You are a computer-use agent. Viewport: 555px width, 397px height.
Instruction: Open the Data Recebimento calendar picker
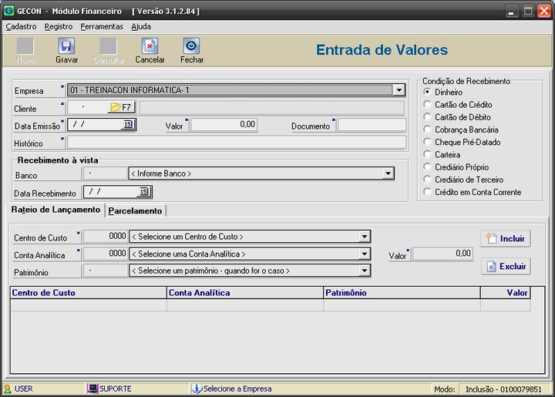[x=144, y=191]
